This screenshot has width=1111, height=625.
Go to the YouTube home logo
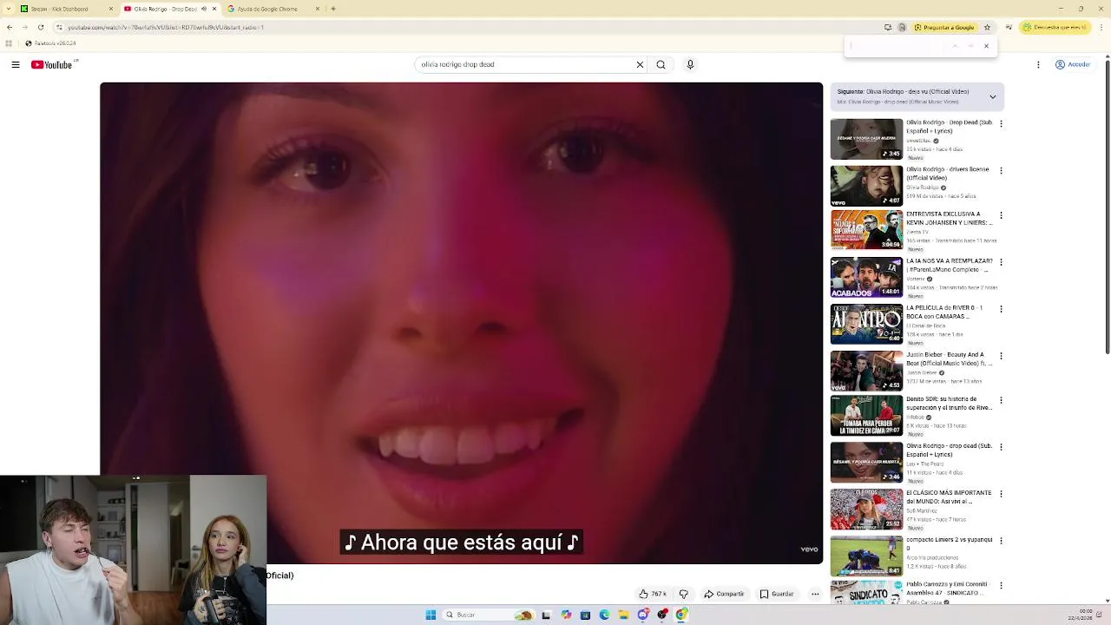coord(52,64)
